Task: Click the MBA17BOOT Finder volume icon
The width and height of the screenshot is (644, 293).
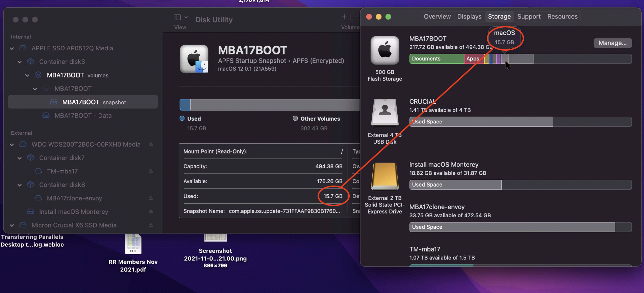Action: 194,59
